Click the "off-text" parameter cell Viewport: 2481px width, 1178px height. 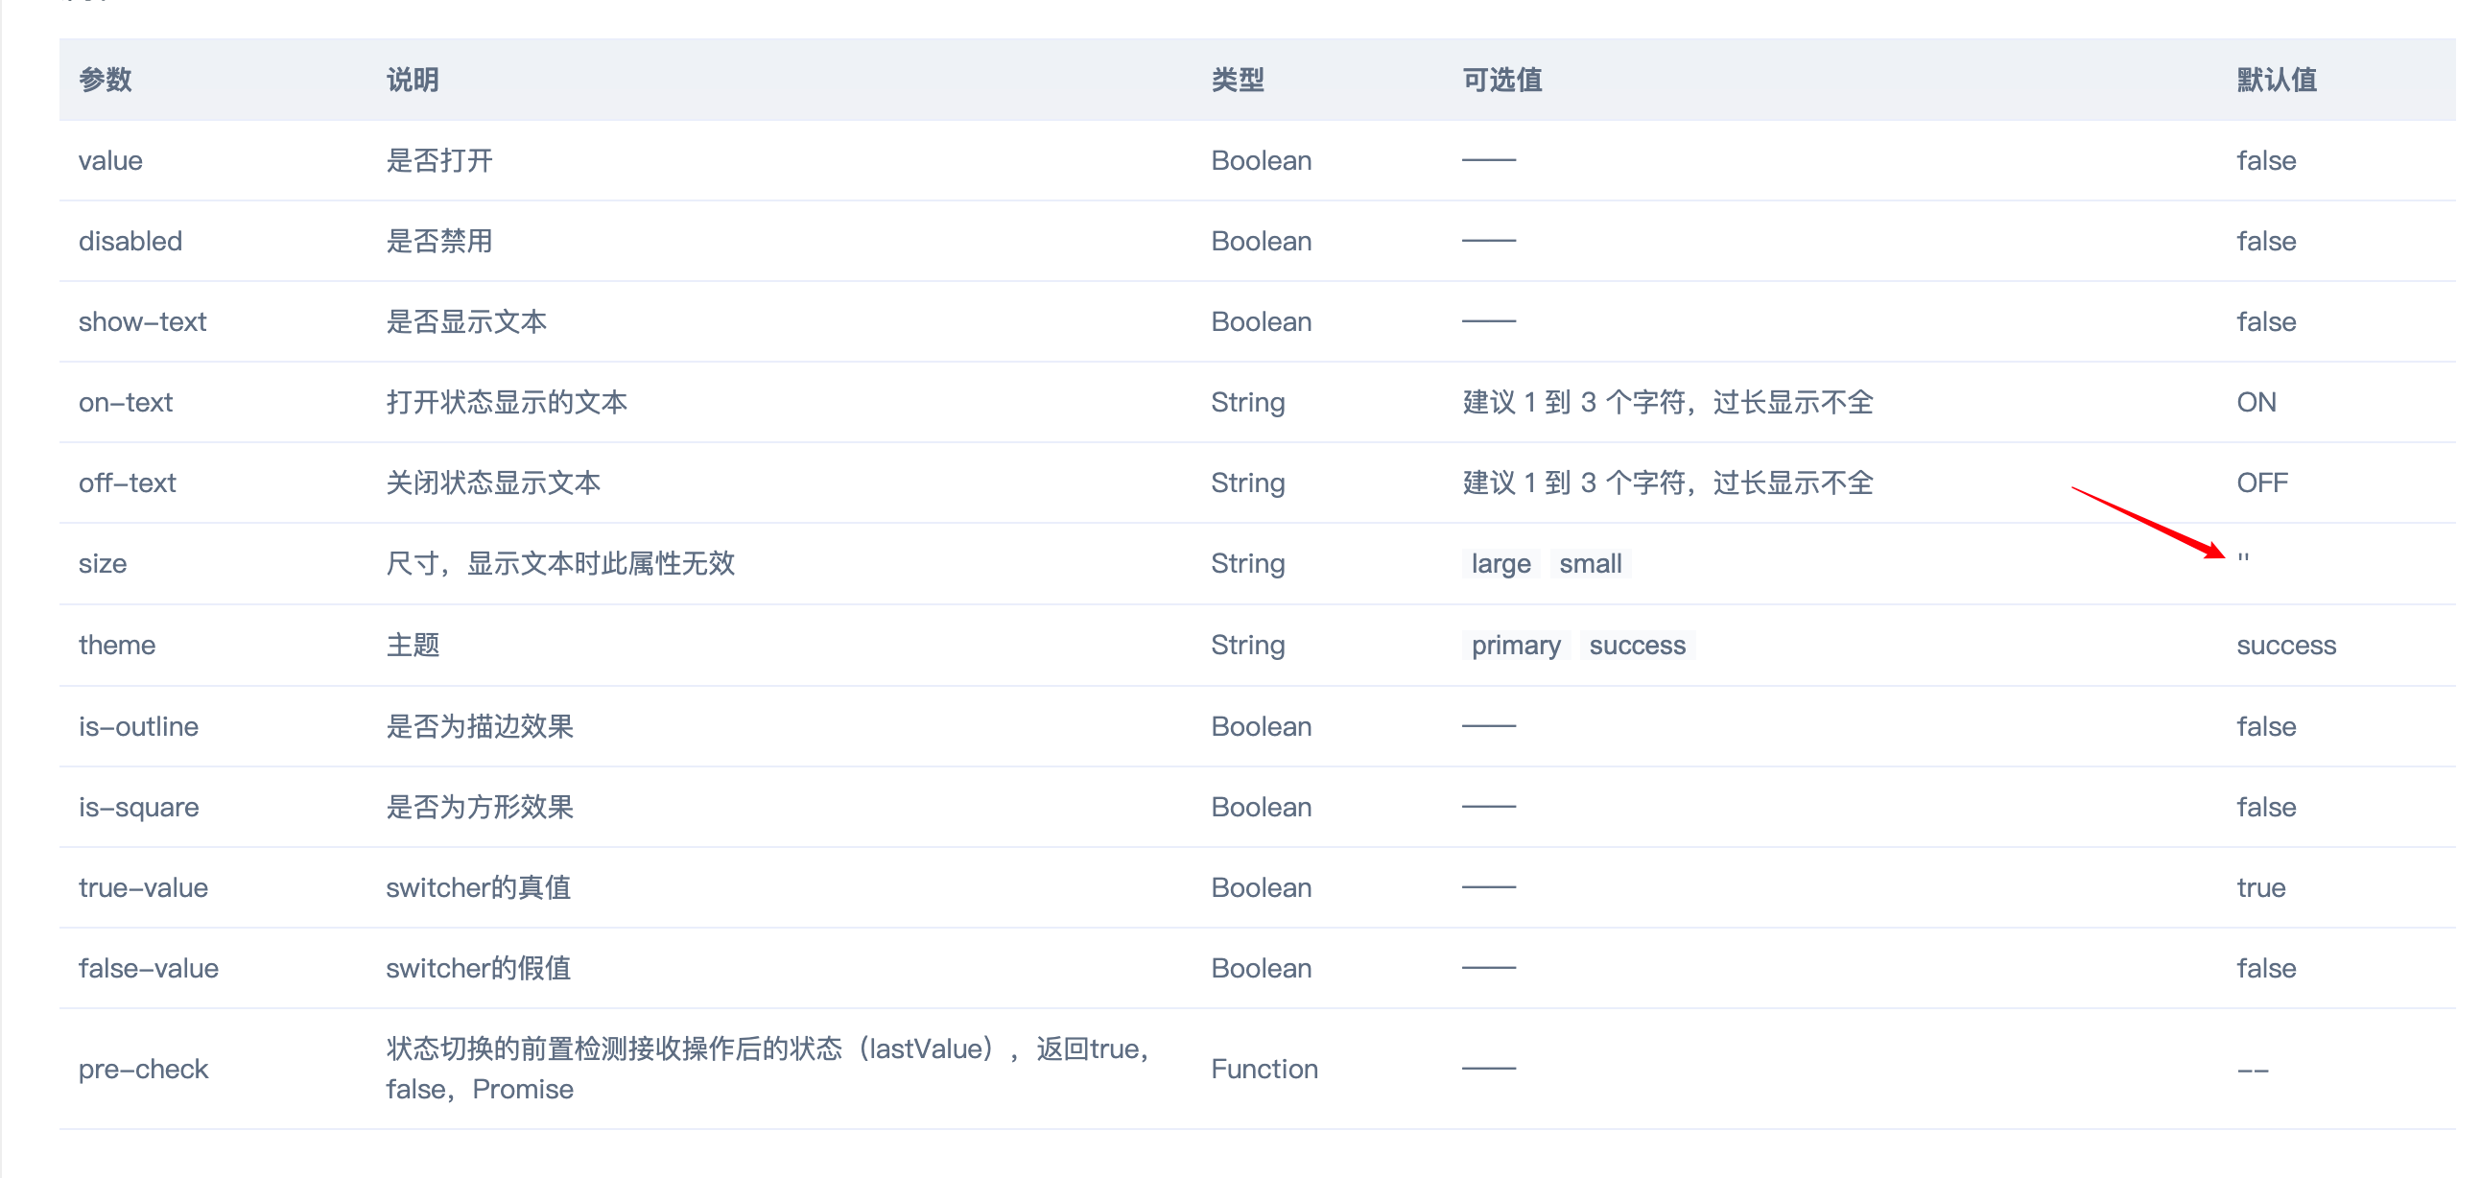129,483
